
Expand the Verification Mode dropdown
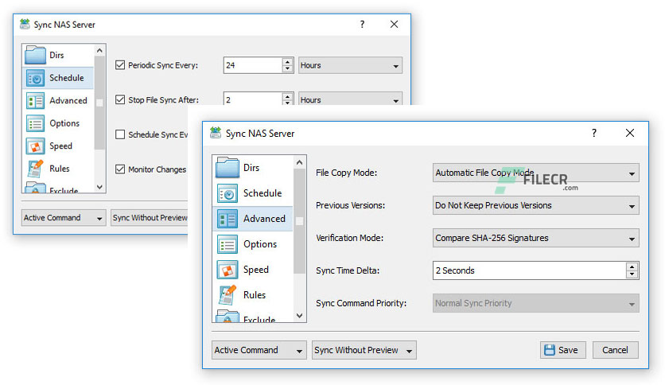pyautogui.click(x=535, y=238)
